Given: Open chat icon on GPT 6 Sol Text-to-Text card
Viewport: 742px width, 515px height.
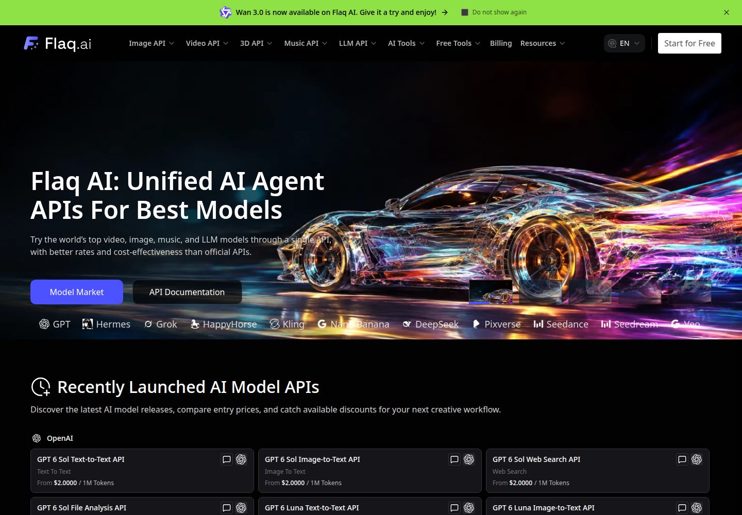Looking at the screenshot, I should (x=227, y=459).
